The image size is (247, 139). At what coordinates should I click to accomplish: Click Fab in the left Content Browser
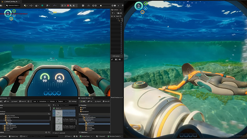(x=6, y=101)
